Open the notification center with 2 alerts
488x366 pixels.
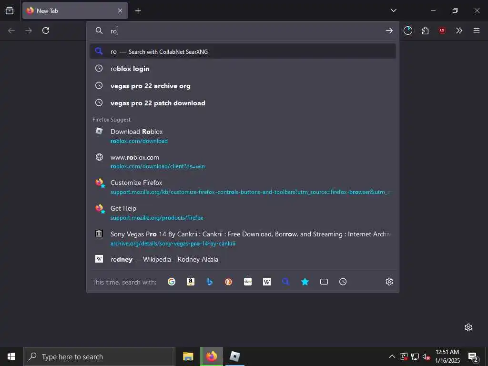coord(473,356)
